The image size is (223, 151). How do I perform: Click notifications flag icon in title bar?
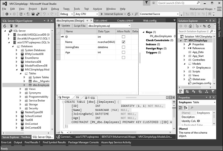click(x=146, y=3)
